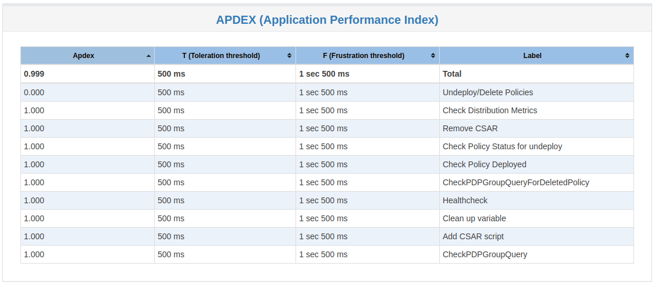Sort by F (Frustration threshold) header
The width and height of the screenshot is (655, 295).
click(x=368, y=56)
